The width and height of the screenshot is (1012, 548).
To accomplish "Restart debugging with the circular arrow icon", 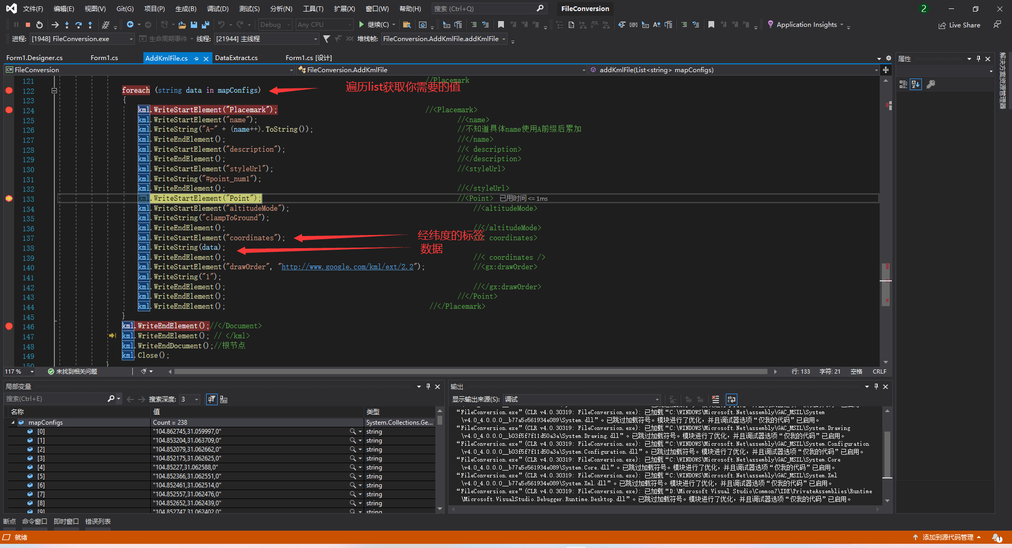I will [x=40, y=25].
